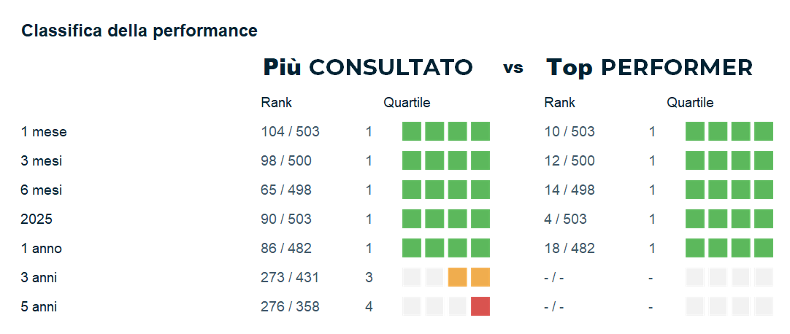Click the 10 / 503 rank value
This screenshot has height=334, width=790.
(570, 132)
